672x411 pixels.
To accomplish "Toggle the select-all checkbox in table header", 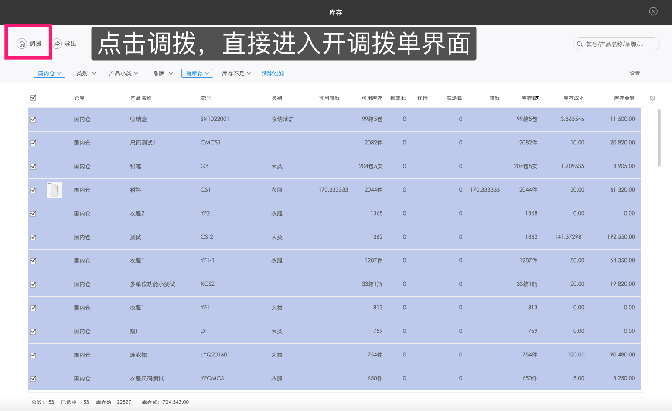I will point(33,98).
